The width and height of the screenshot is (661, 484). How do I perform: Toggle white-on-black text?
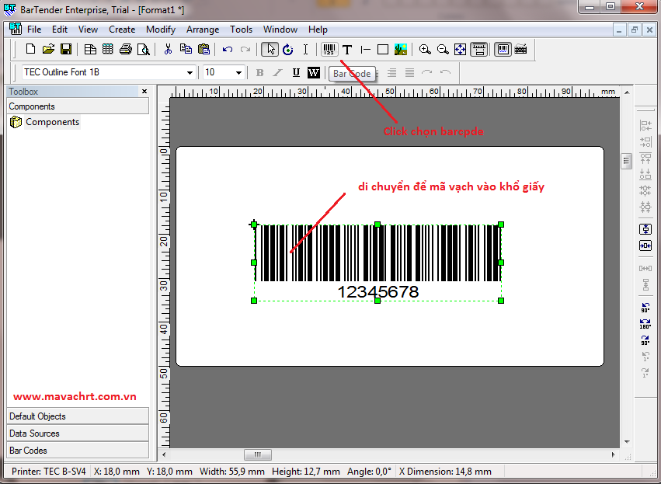[314, 72]
